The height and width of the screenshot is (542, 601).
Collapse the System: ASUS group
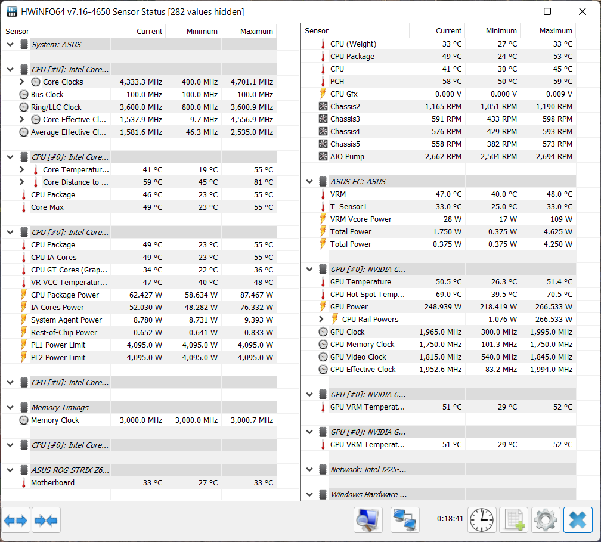(10, 45)
